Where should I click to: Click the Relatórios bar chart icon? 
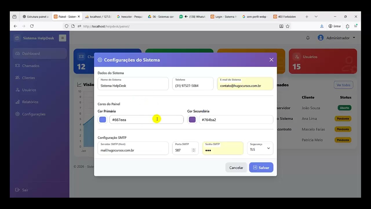17,102
